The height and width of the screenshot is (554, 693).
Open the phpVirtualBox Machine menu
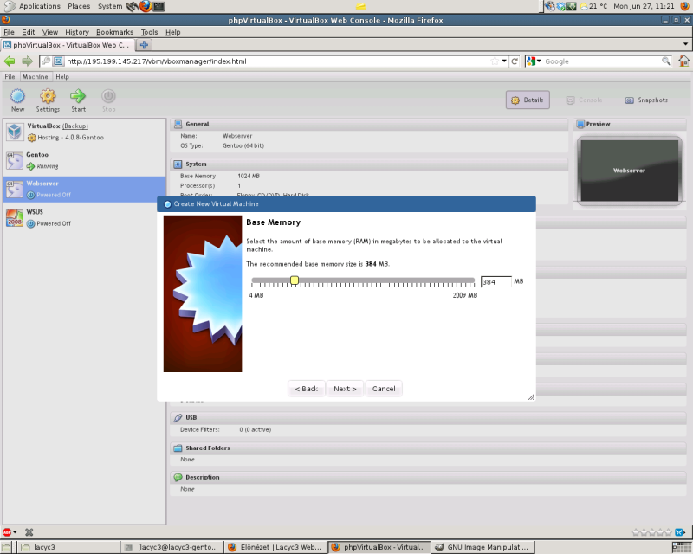(35, 76)
